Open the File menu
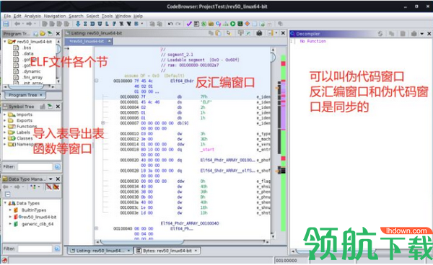433x265 pixels. click(7, 16)
